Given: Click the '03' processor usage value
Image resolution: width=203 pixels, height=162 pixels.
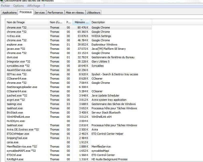Looking at the screenshot, I should pos(68,104).
